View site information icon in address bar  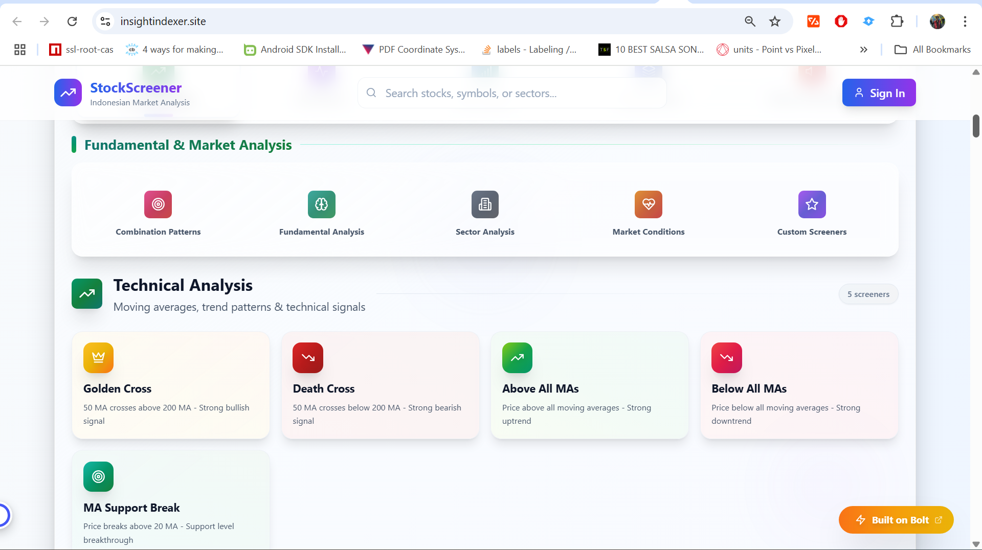(105, 21)
